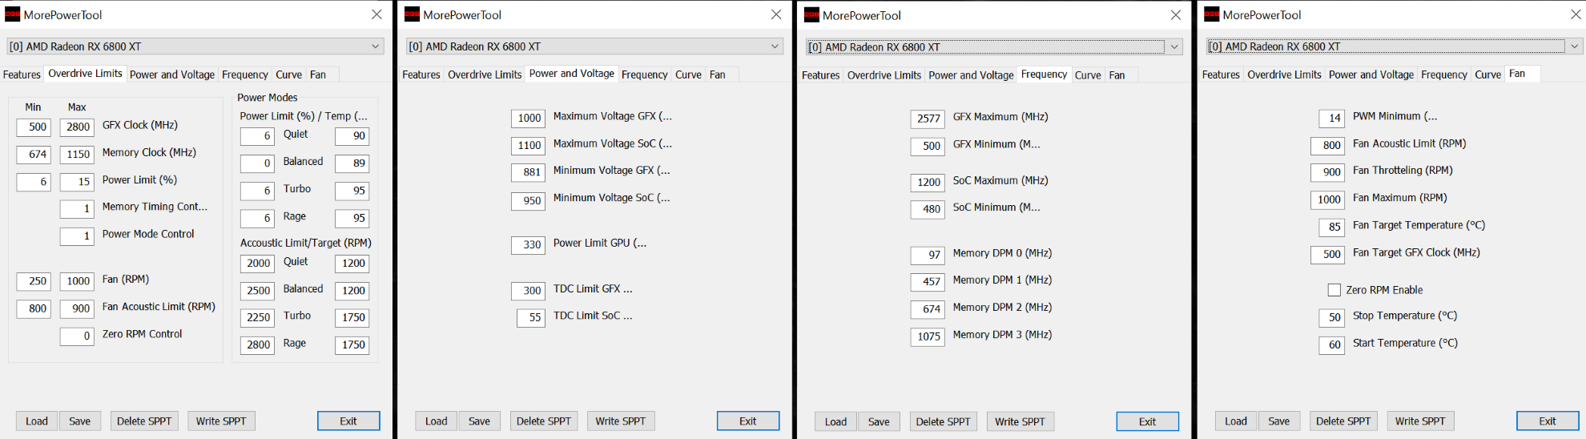Edit PWM Minimum field 14
Image resolution: width=1586 pixels, height=439 pixels.
[x=1331, y=119]
